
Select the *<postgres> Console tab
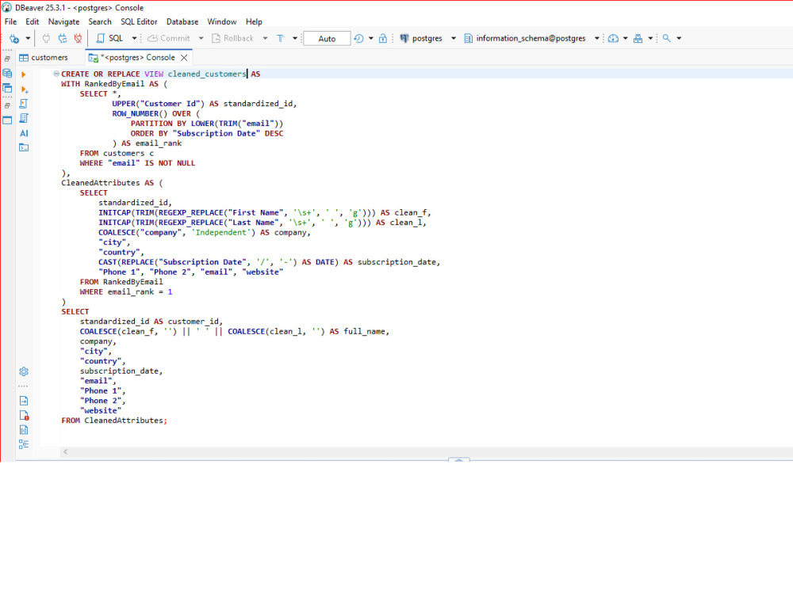click(x=139, y=58)
